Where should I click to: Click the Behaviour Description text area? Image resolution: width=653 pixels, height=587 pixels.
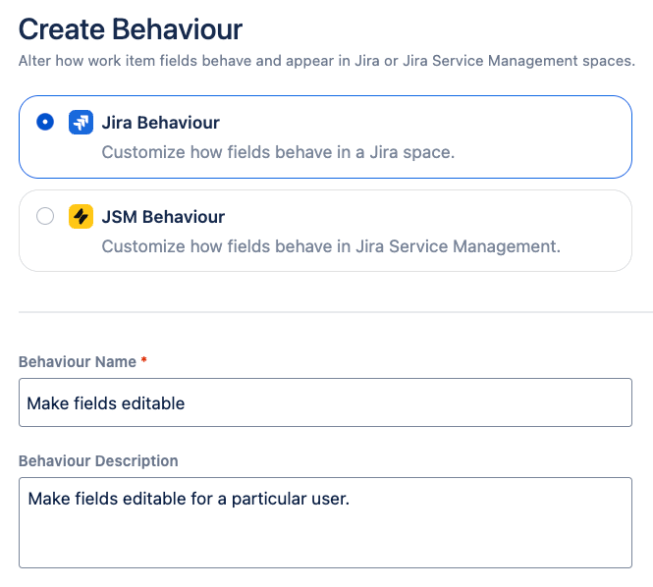(325, 522)
